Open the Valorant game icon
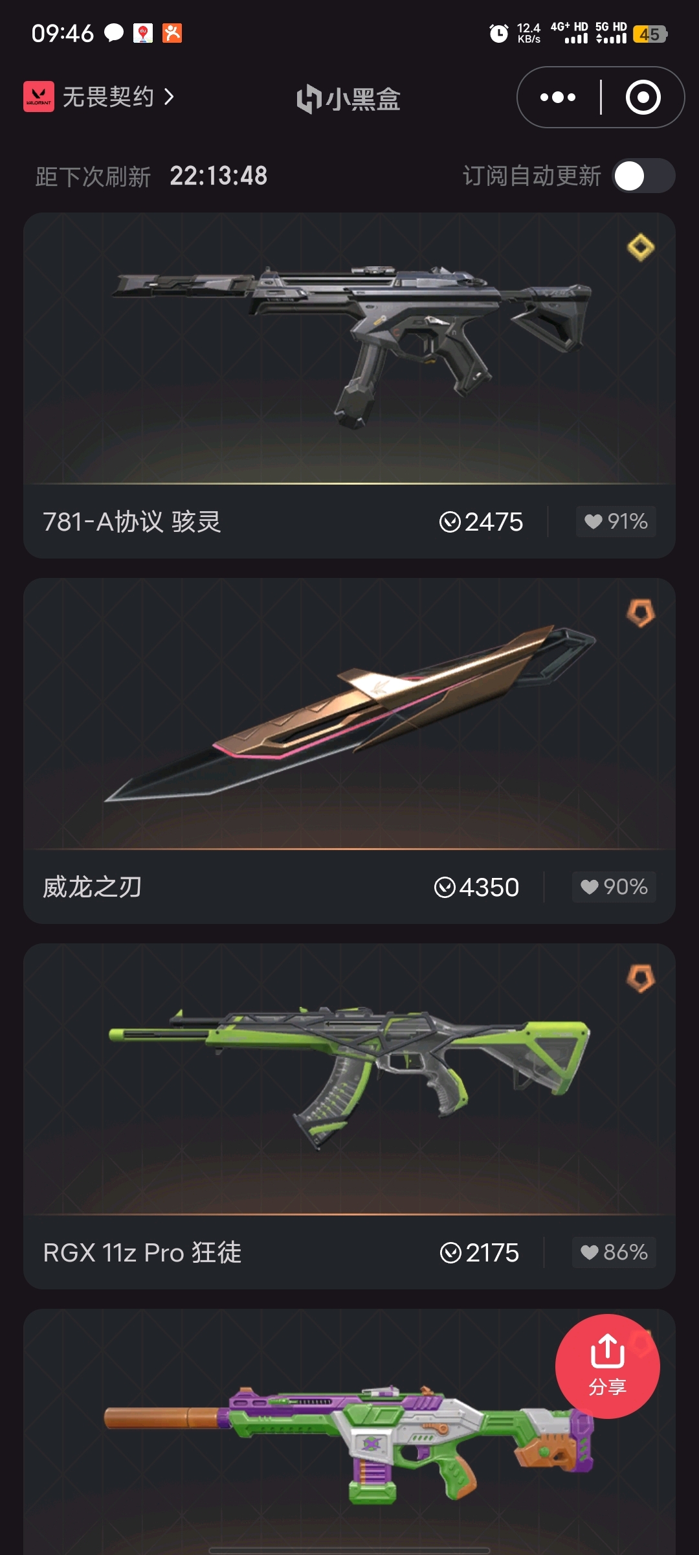Screen dimensions: 699x1555 [39, 97]
